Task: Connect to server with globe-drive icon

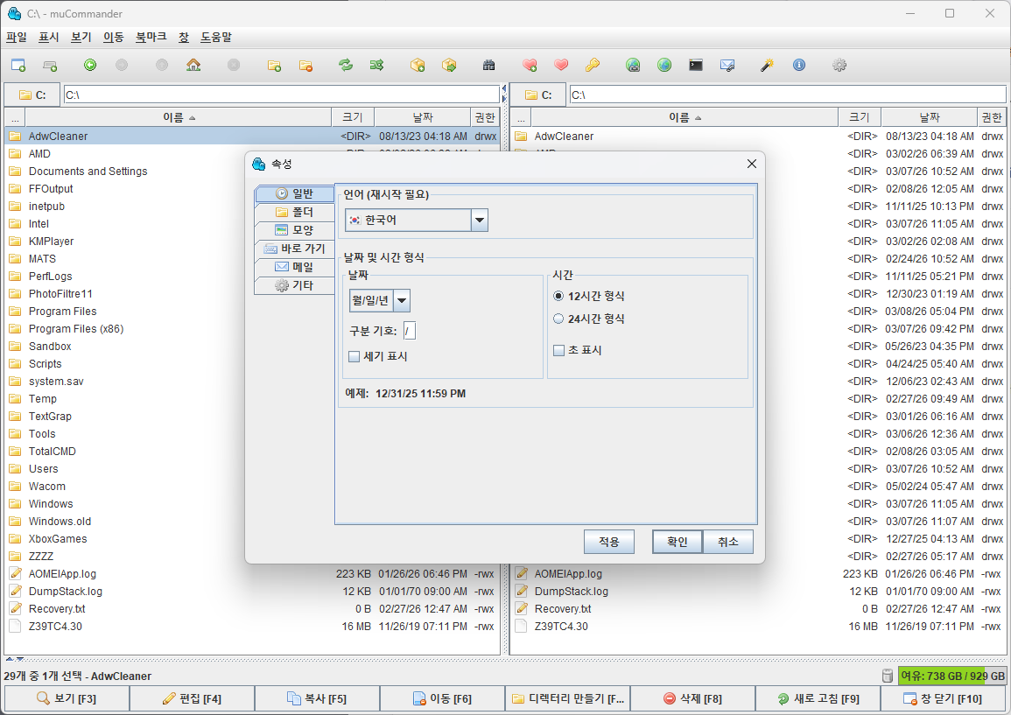Action: coord(633,65)
